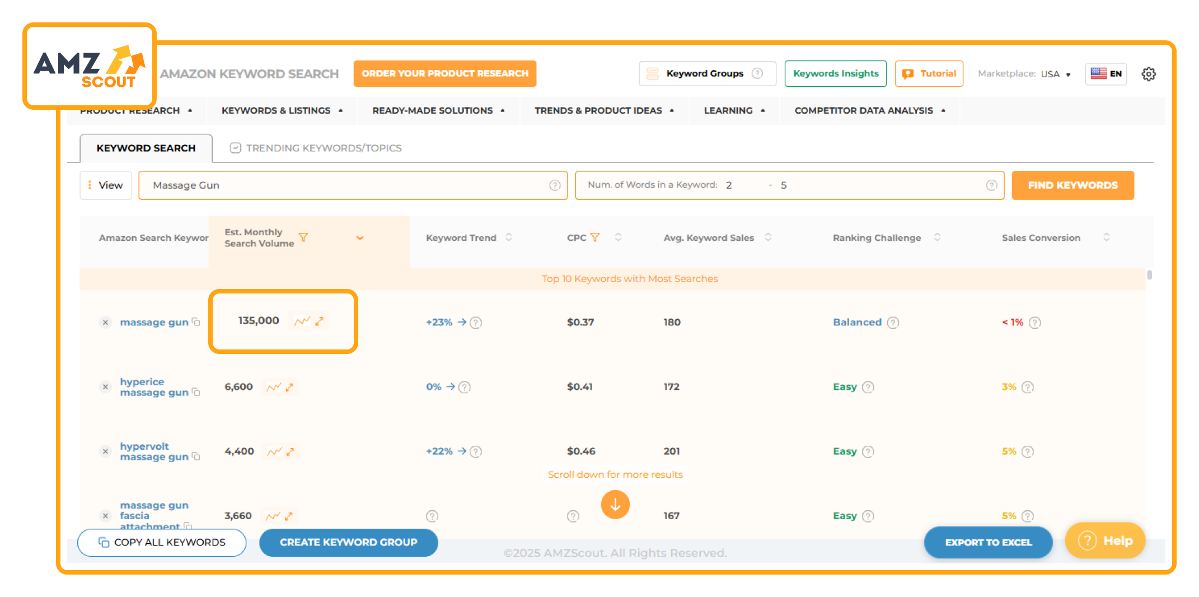The image size is (1199, 597).
Task: Open Competitor Data Analysis menu
Action: pos(870,111)
